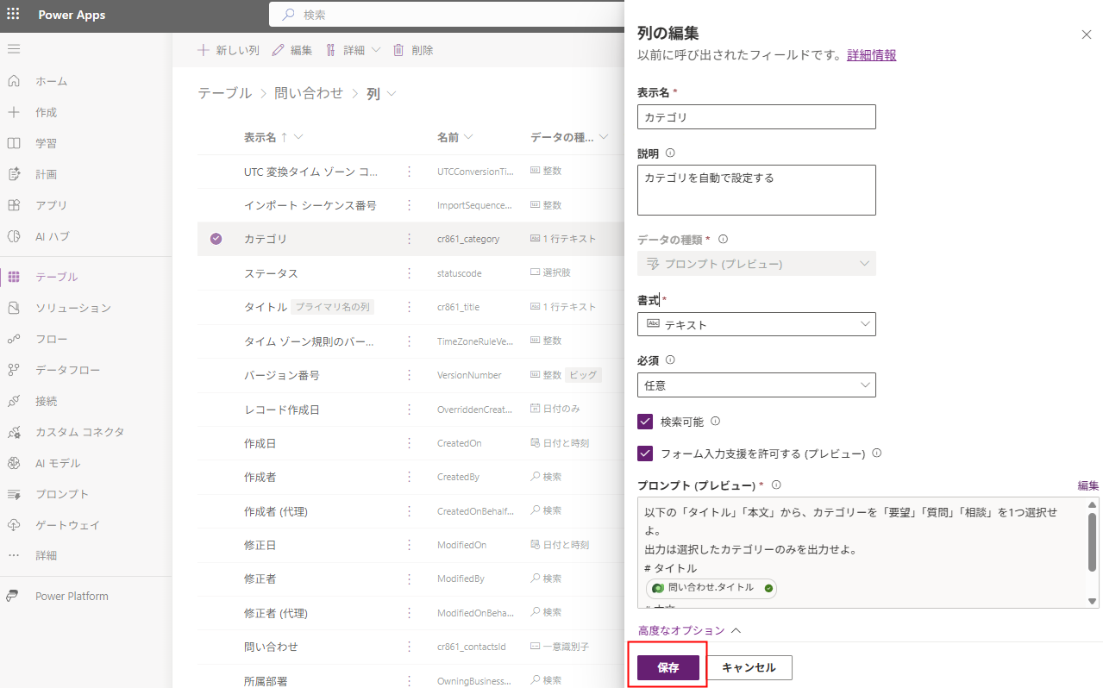The image size is (1103, 688).
Task: Click the ホーム home icon in sidebar
Action: 14,81
